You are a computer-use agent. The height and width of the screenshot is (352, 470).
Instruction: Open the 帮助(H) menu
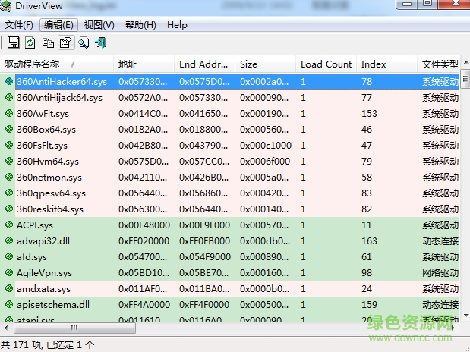[x=140, y=25]
